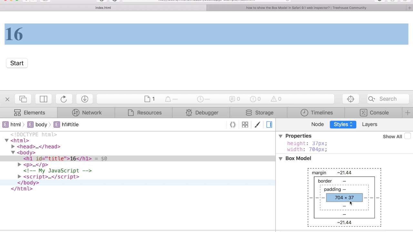Switch to the Elements tab
This screenshot has height=232, width=413.
click(x=29, y=112)
